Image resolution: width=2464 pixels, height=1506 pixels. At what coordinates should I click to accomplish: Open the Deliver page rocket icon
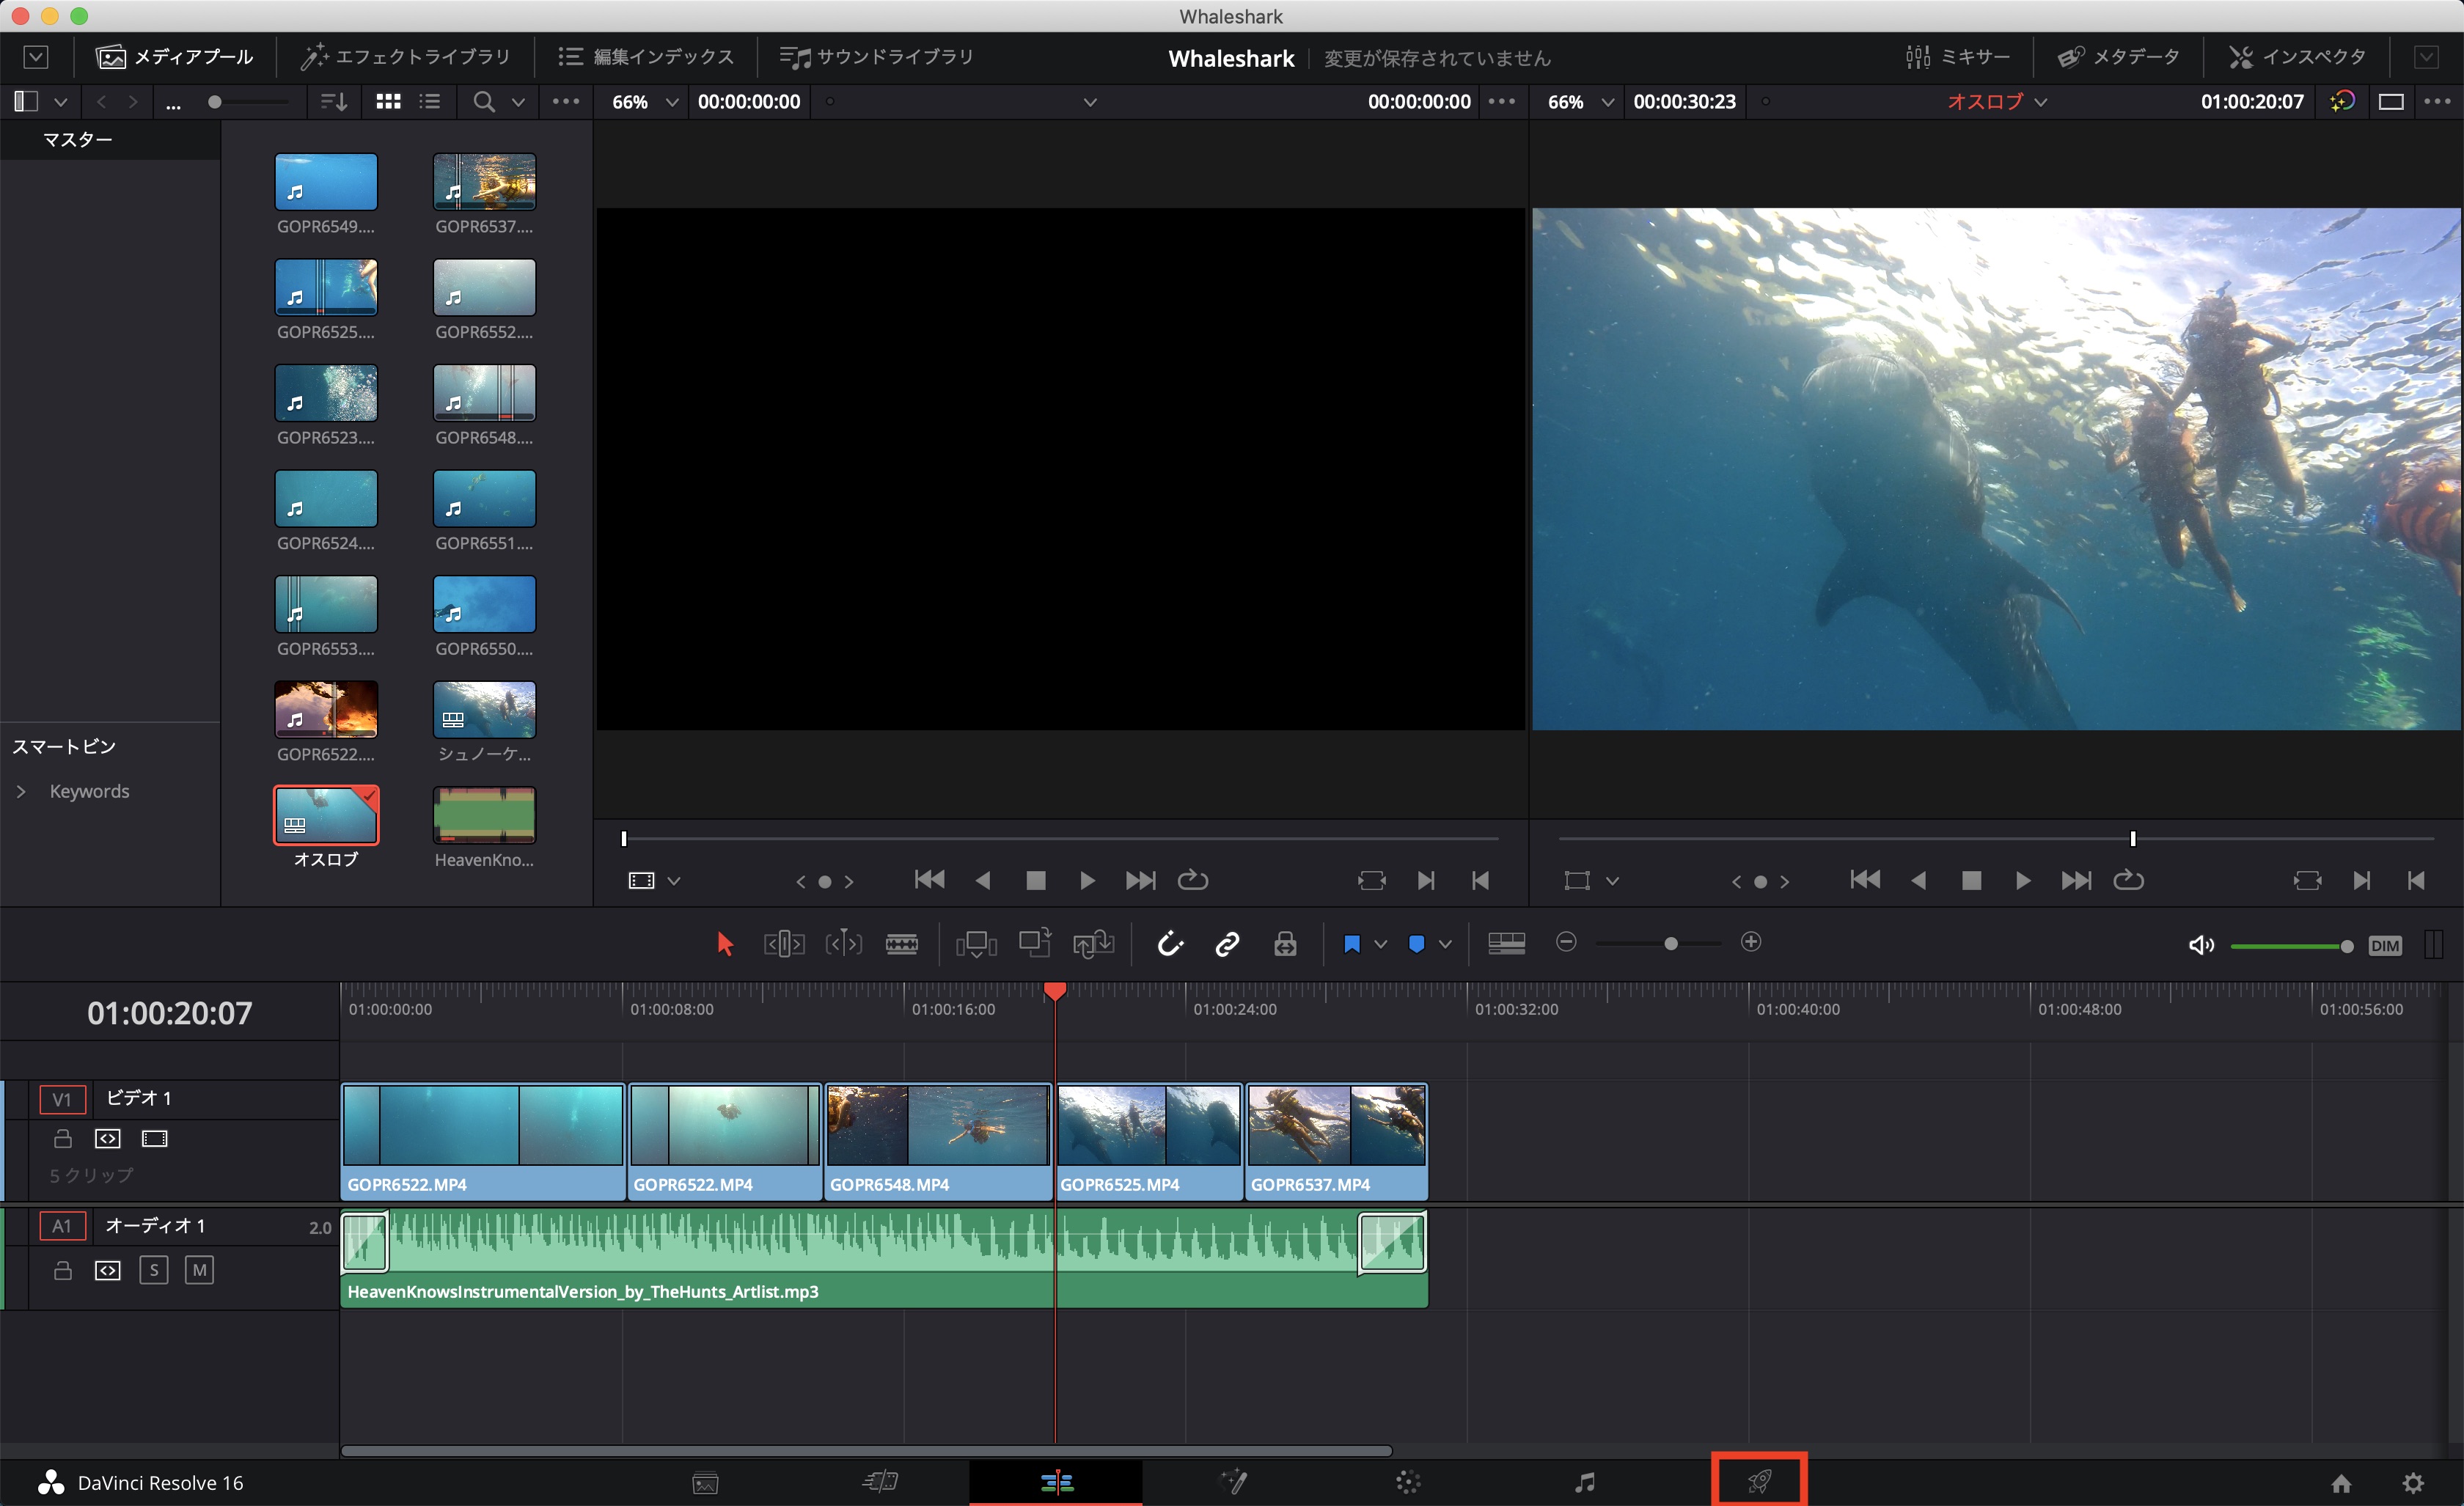click(1759, 1481)
